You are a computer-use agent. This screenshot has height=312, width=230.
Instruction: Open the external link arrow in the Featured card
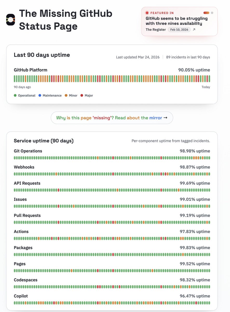(x=194, y=30)
